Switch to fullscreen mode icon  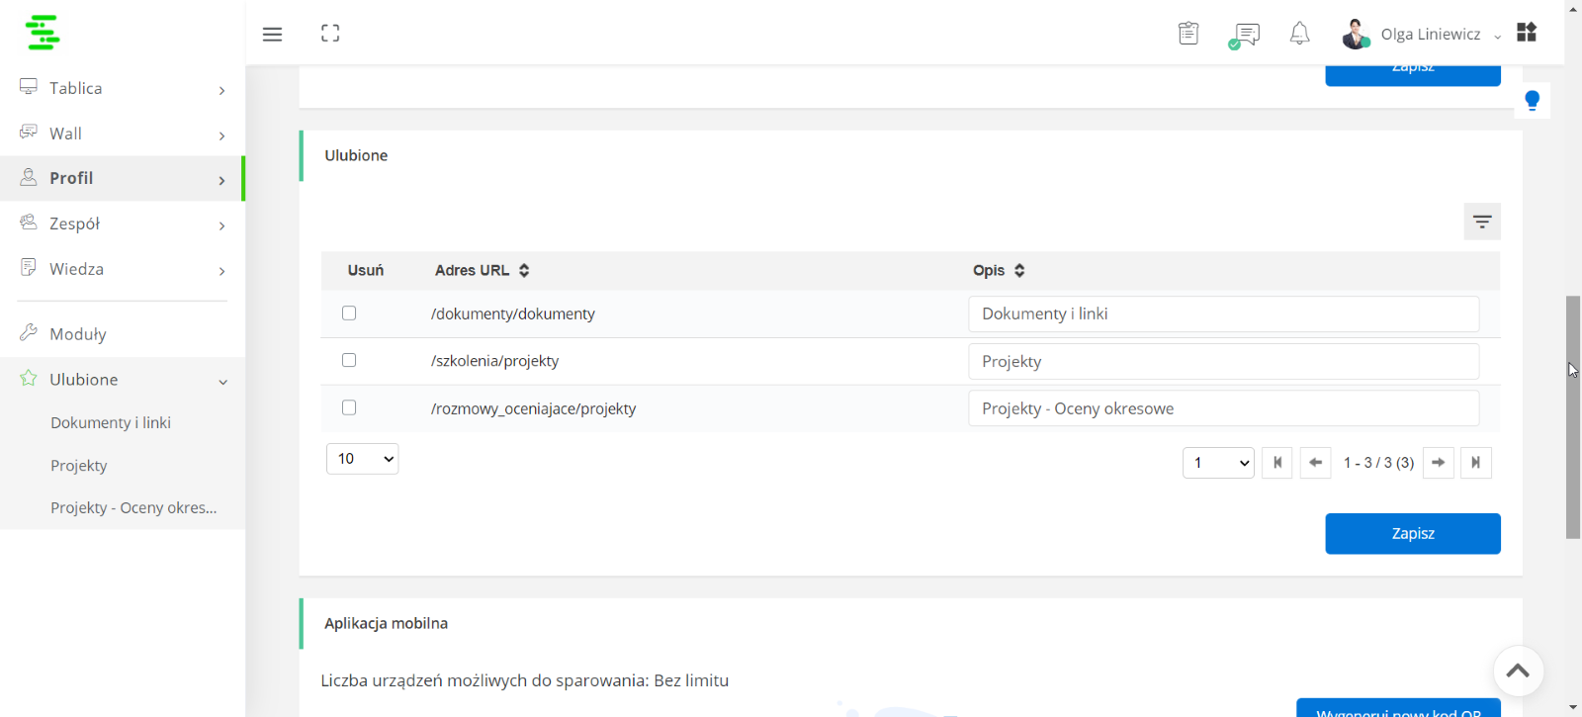pyautogui.click(x=330, y=34)
